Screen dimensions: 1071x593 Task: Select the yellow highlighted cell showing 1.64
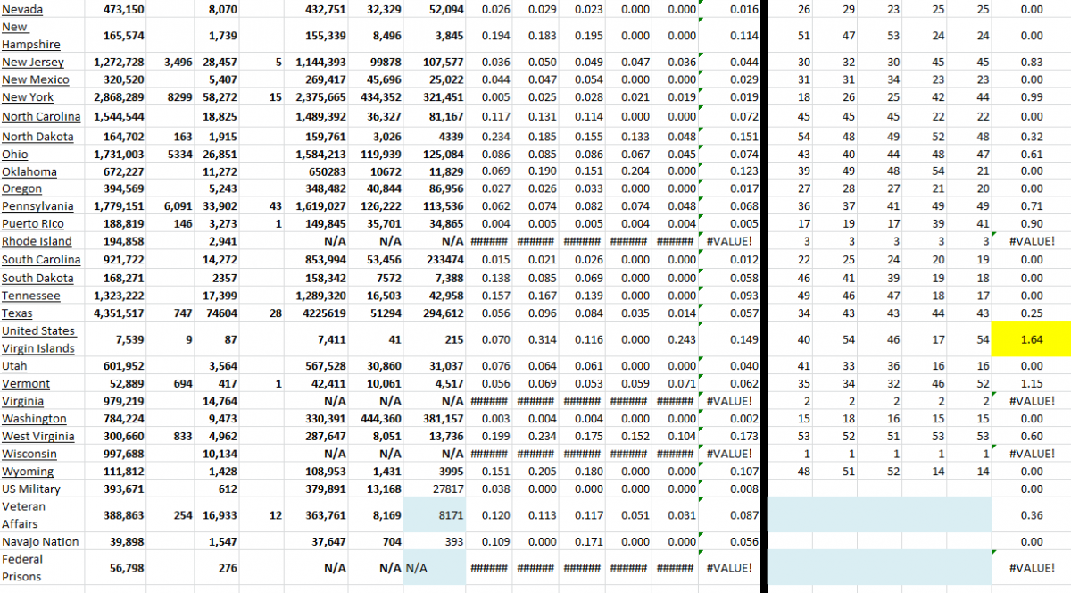click(1034, 339)
